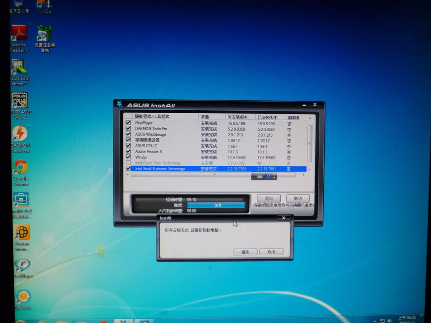Launch the CPUID ASUS CPU-Z shortcut
Image resolution: width=431 pixels, height=323 pixels.
[20, 106]
